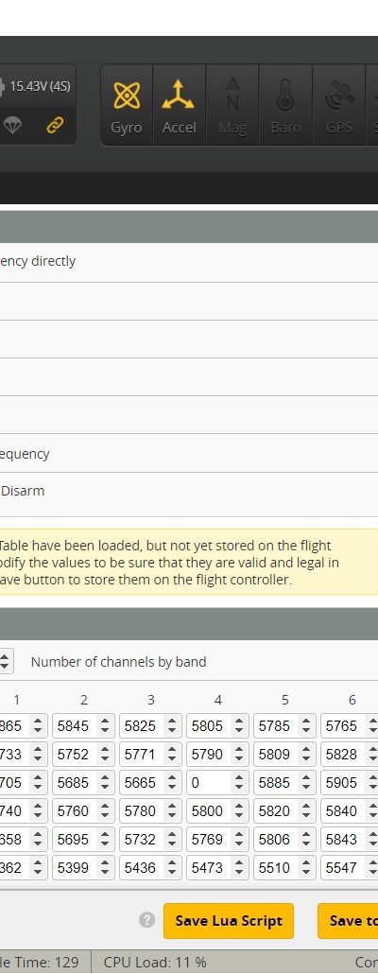Open help icon beside Save Lua Script
This screenshot has height=974, width=378.
pos(147,920)
